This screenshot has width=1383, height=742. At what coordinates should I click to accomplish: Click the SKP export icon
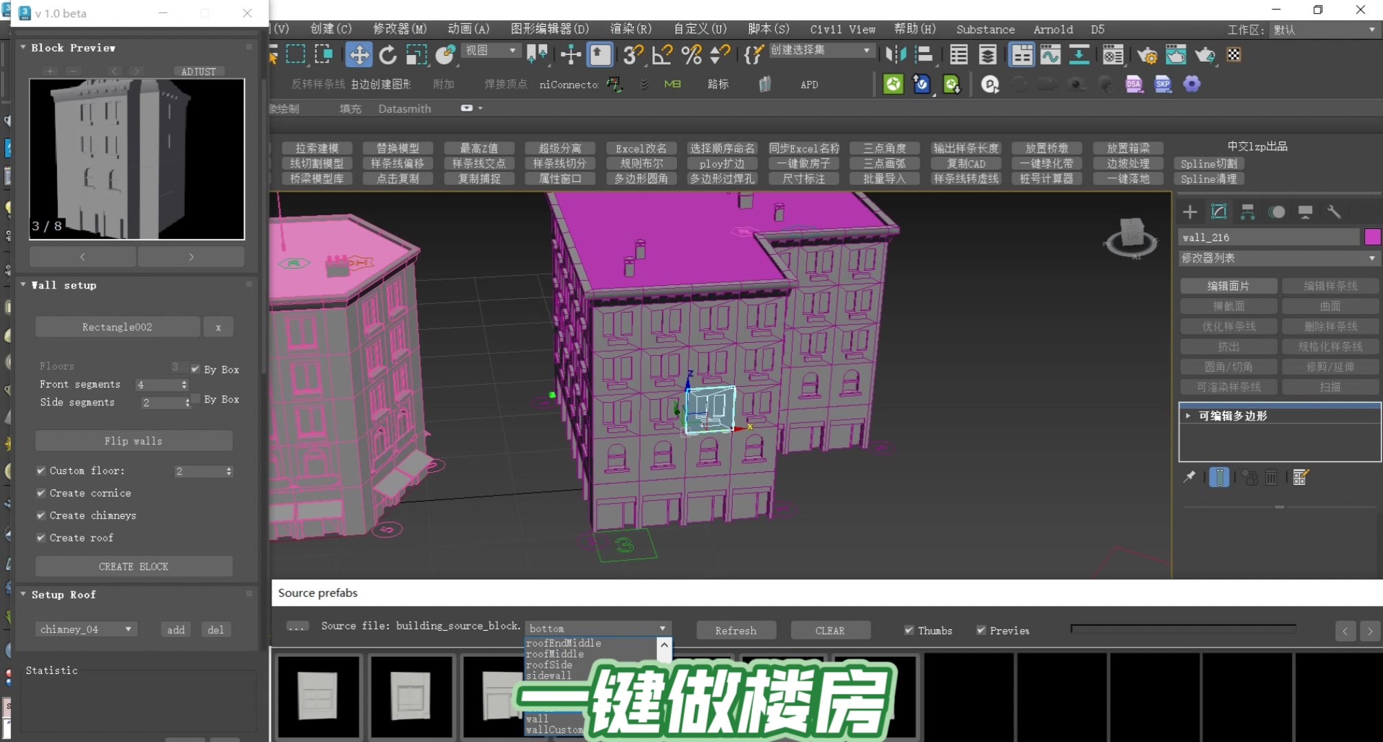[x=1162, y=84]
